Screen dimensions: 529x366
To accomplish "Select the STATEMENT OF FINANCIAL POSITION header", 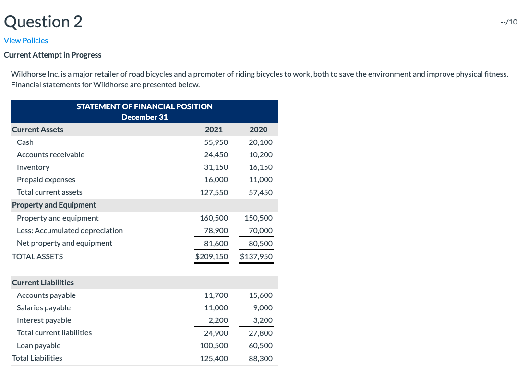I will coord(144,106).
